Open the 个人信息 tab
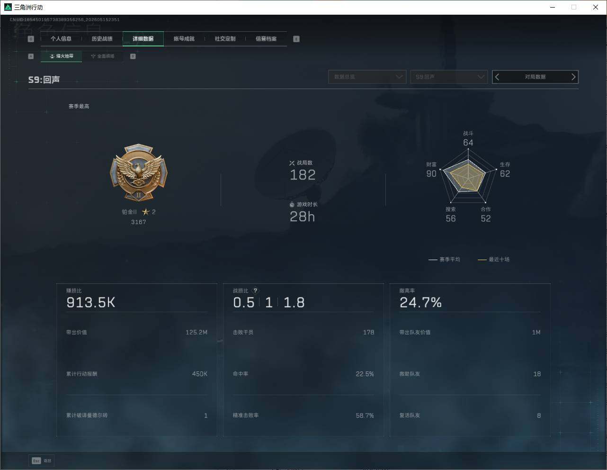The height and width of the screenshot is (470, 607). pyautogui.click(x=61, y=39)
